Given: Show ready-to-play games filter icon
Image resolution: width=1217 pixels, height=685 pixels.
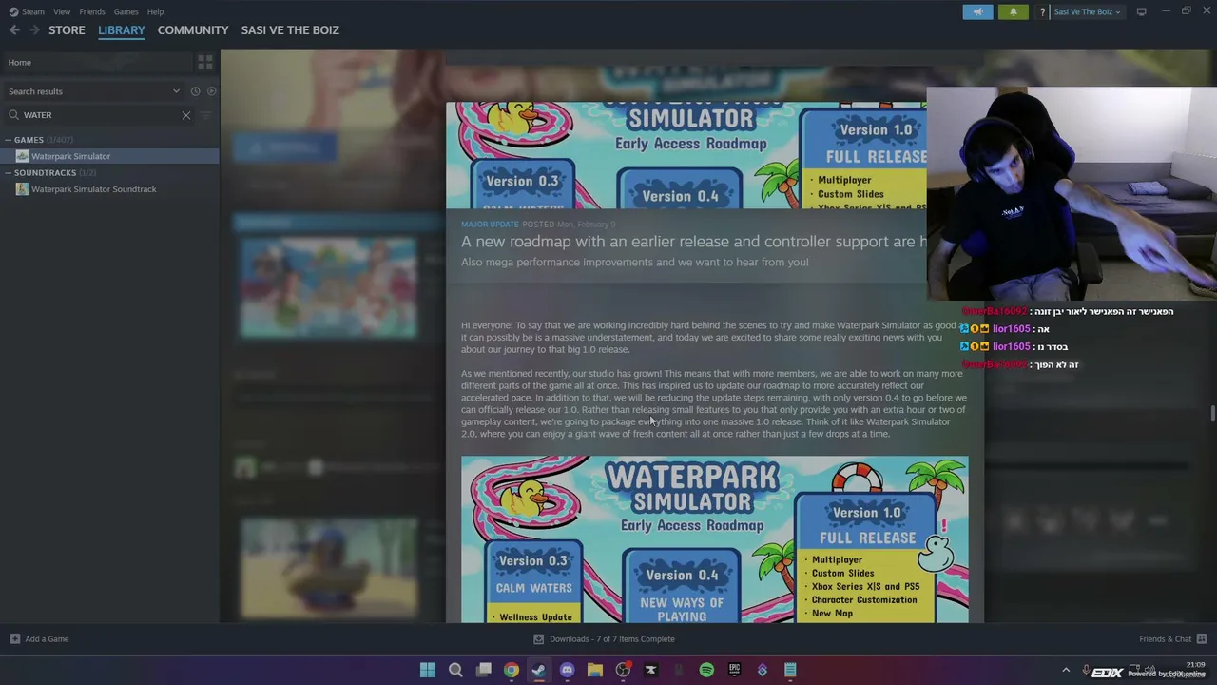Looking at the screenshot, I should [211, 91].
